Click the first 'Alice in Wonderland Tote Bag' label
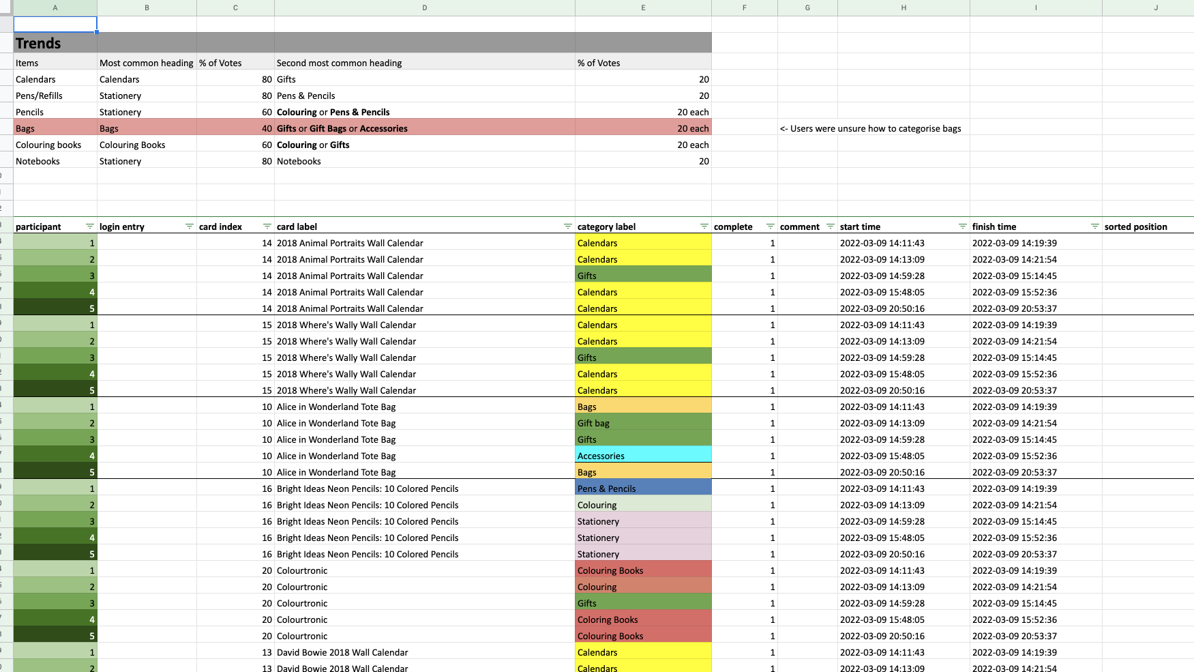 (425, 407)
